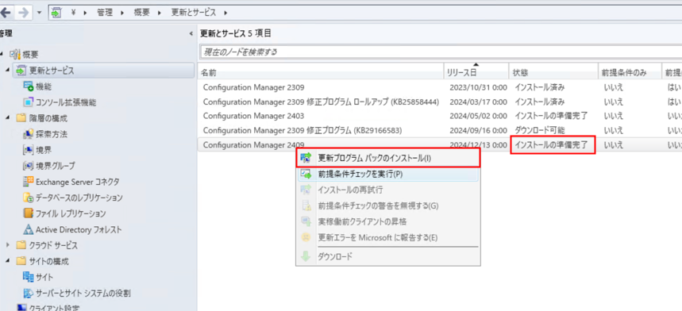Click the クライアント設定 node icon
Screen dimensions: 682x311
click(x=21, y=308)
